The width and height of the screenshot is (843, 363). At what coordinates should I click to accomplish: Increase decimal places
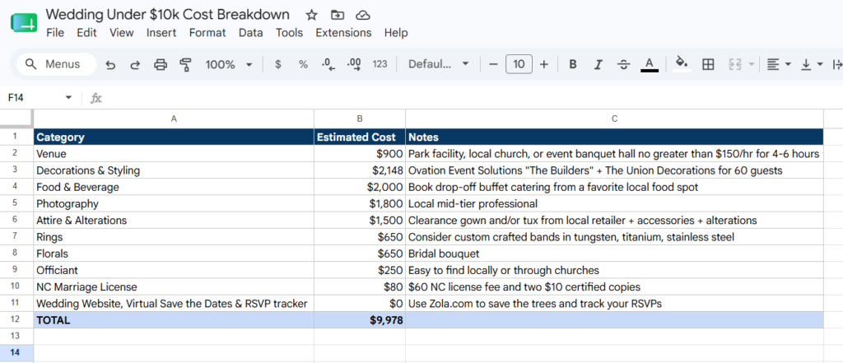click(354, 64)
